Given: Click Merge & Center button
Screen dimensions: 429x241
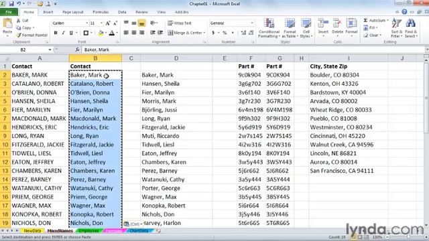Looking at the screenshot, I should (x=185, y=33).
